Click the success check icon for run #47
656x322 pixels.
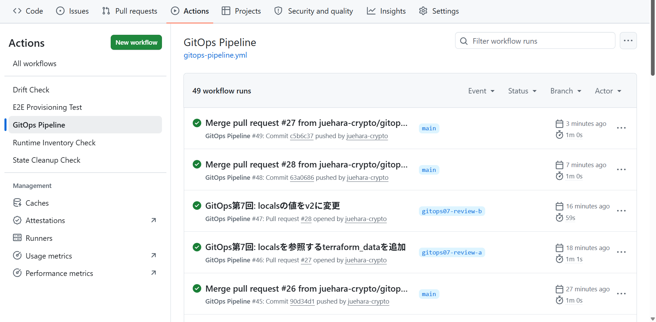[x=197, y=206]
